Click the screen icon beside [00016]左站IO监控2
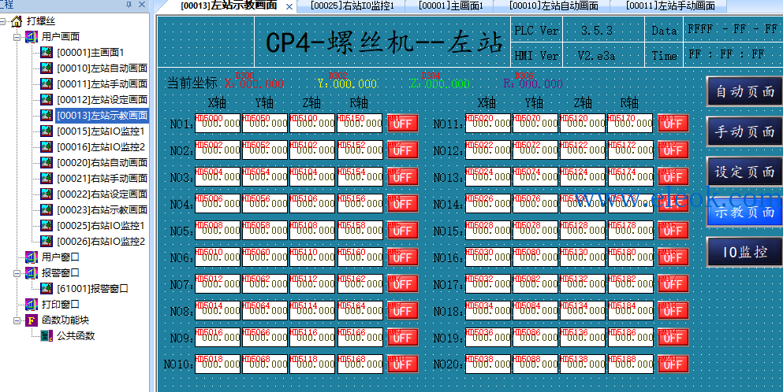The height and width of the screenshot is (392, 783). (x=47, y=146)
